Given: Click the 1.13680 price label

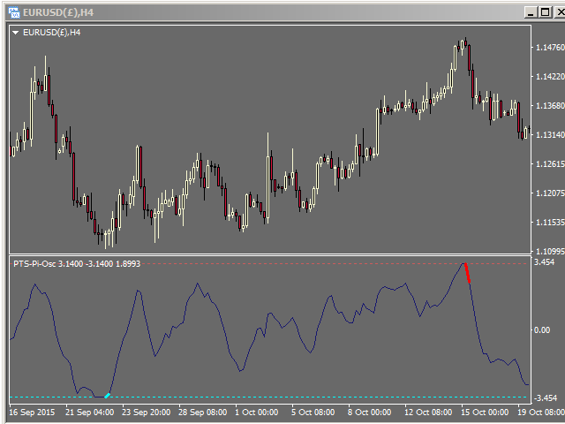Looking at the screenshot, I should [550, 106].
